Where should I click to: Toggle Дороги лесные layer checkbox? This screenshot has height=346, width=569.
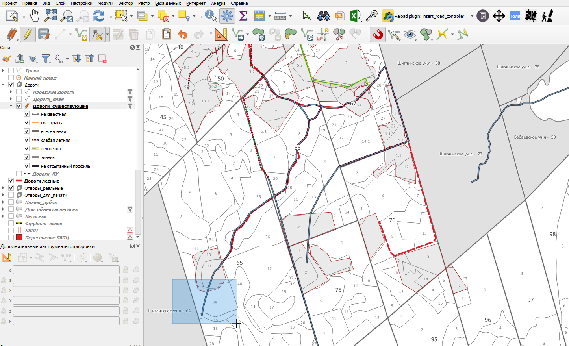tap(11, 181)
